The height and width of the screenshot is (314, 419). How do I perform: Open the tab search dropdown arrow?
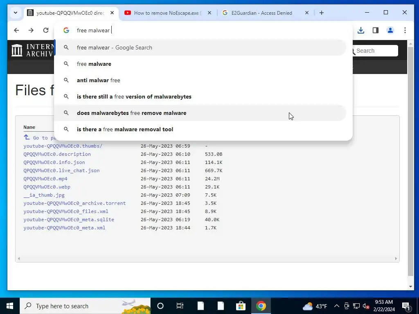(16, 13)
